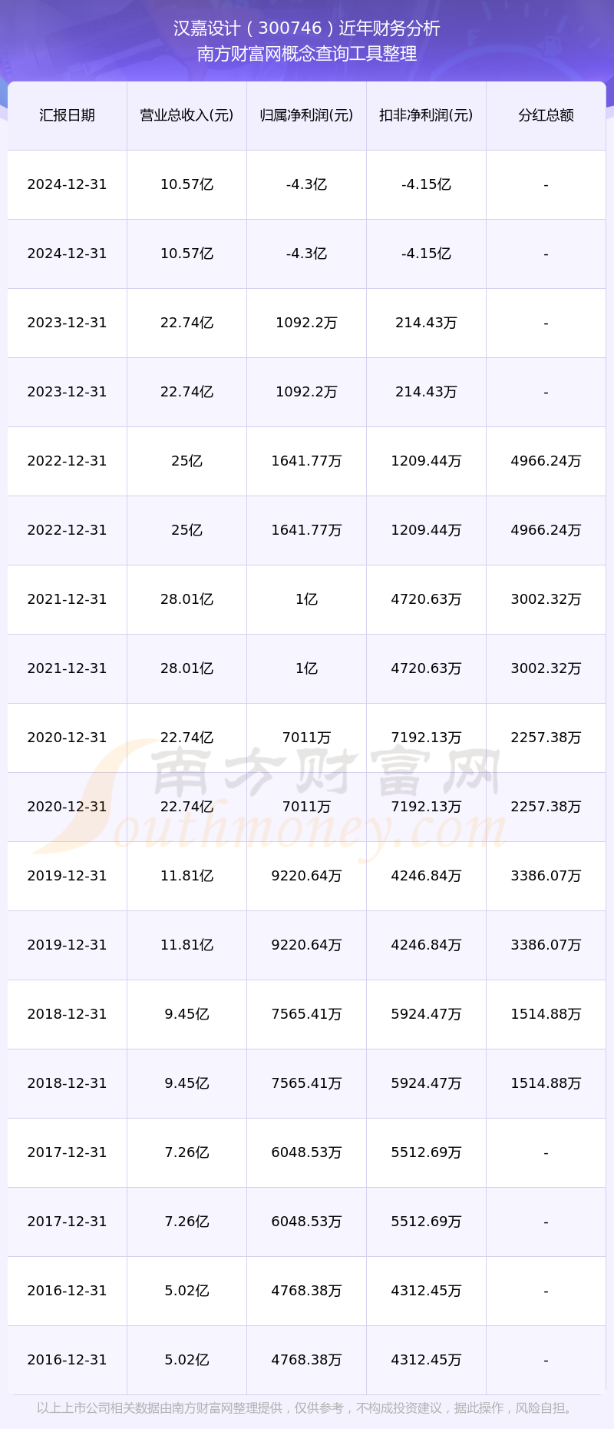
Task: Click the 汇报日期 column header
Action: pos(67,115)
